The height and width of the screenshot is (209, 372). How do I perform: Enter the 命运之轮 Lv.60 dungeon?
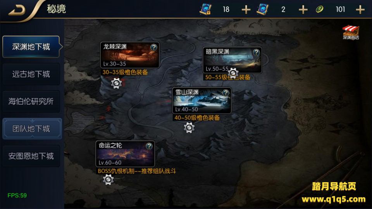coord(125,154)
